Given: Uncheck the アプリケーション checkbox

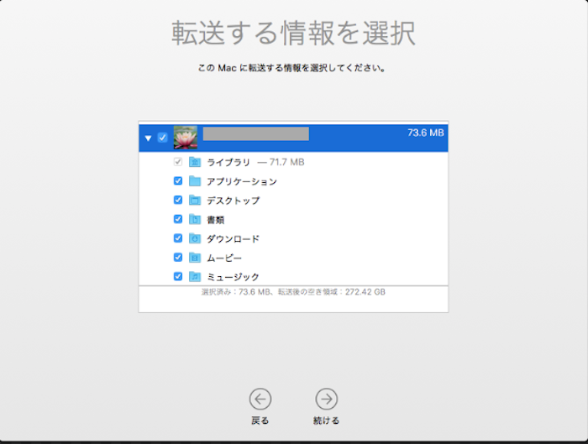Looking at the screenshot, I should tap(177, 181).
